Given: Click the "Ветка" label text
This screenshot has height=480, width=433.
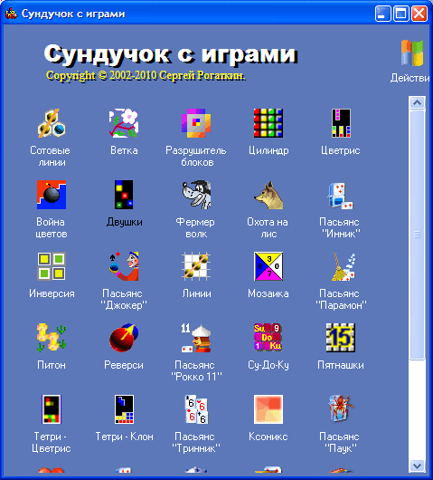Looking at the screenshot, I should (124, 150).
